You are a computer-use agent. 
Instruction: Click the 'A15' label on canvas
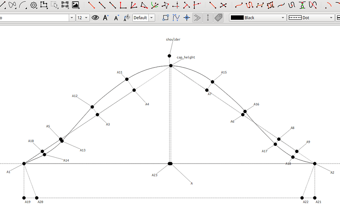pyautogui.click(x=224, y=72)
